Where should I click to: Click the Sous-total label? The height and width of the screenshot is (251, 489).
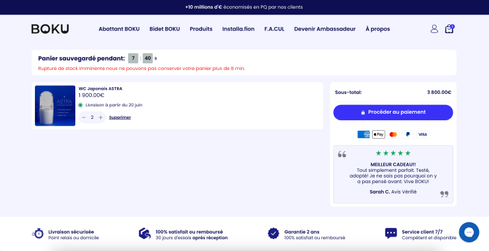point(348,92)
